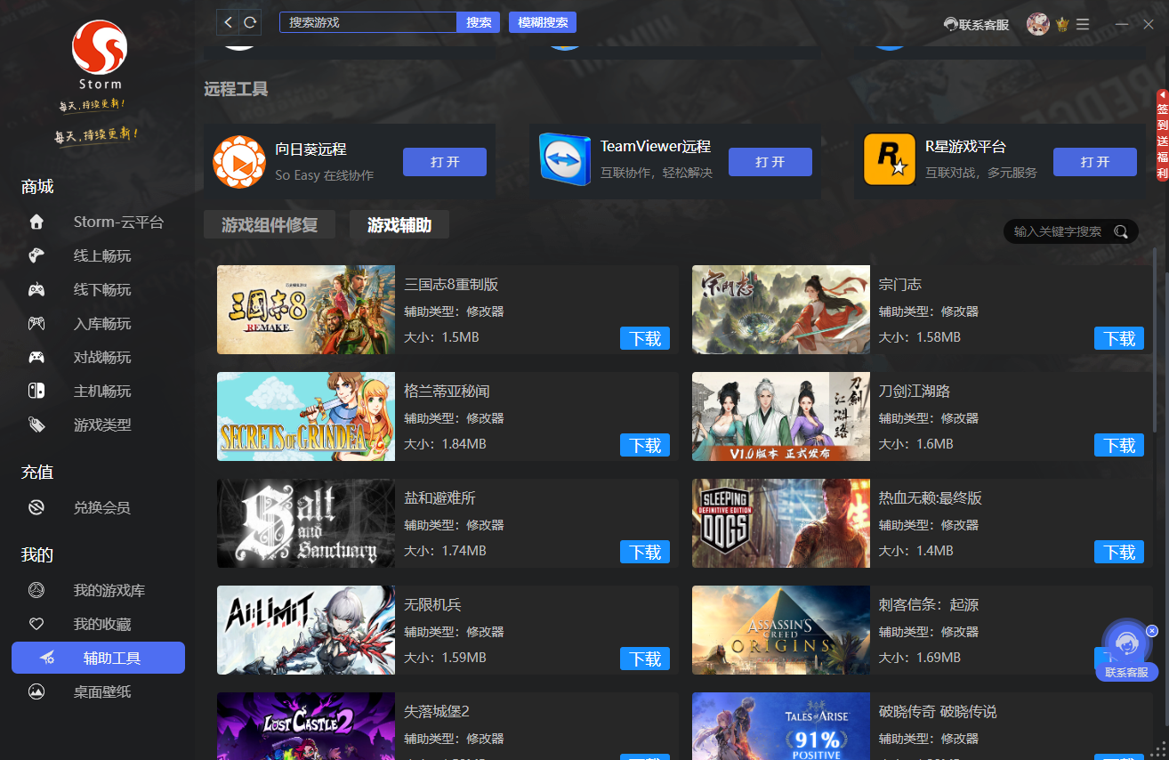Click Tales of Arise cover thumbnail

[781, 726]
